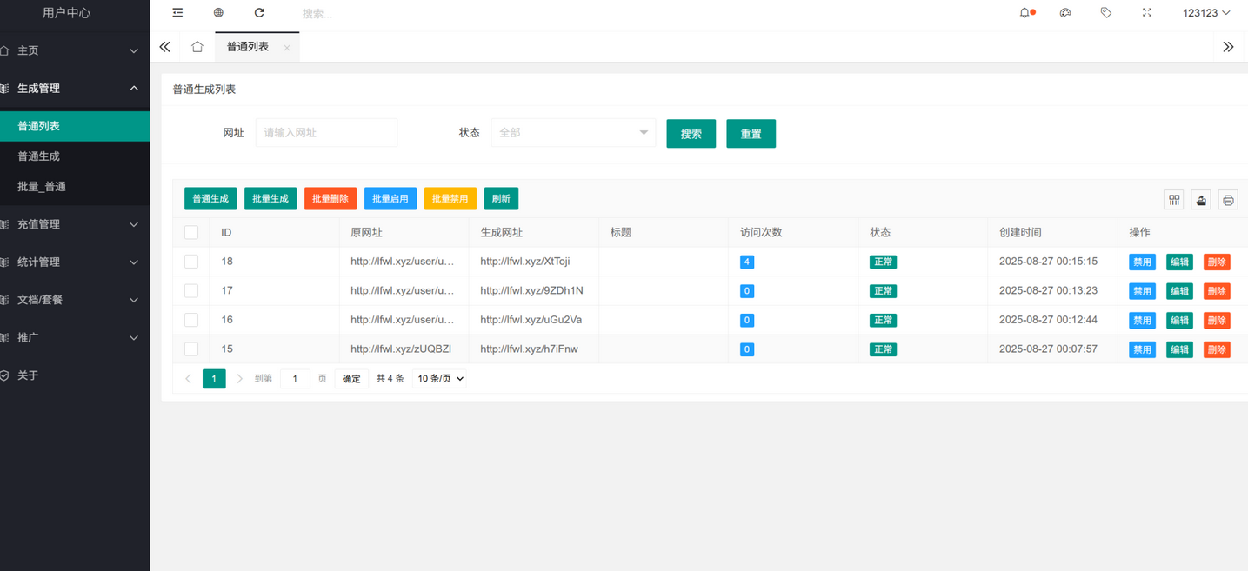This screenshot has height=571, width=1248.
Task: Open the 状态 dropdown showing 全部
Action: pos(572,132)
